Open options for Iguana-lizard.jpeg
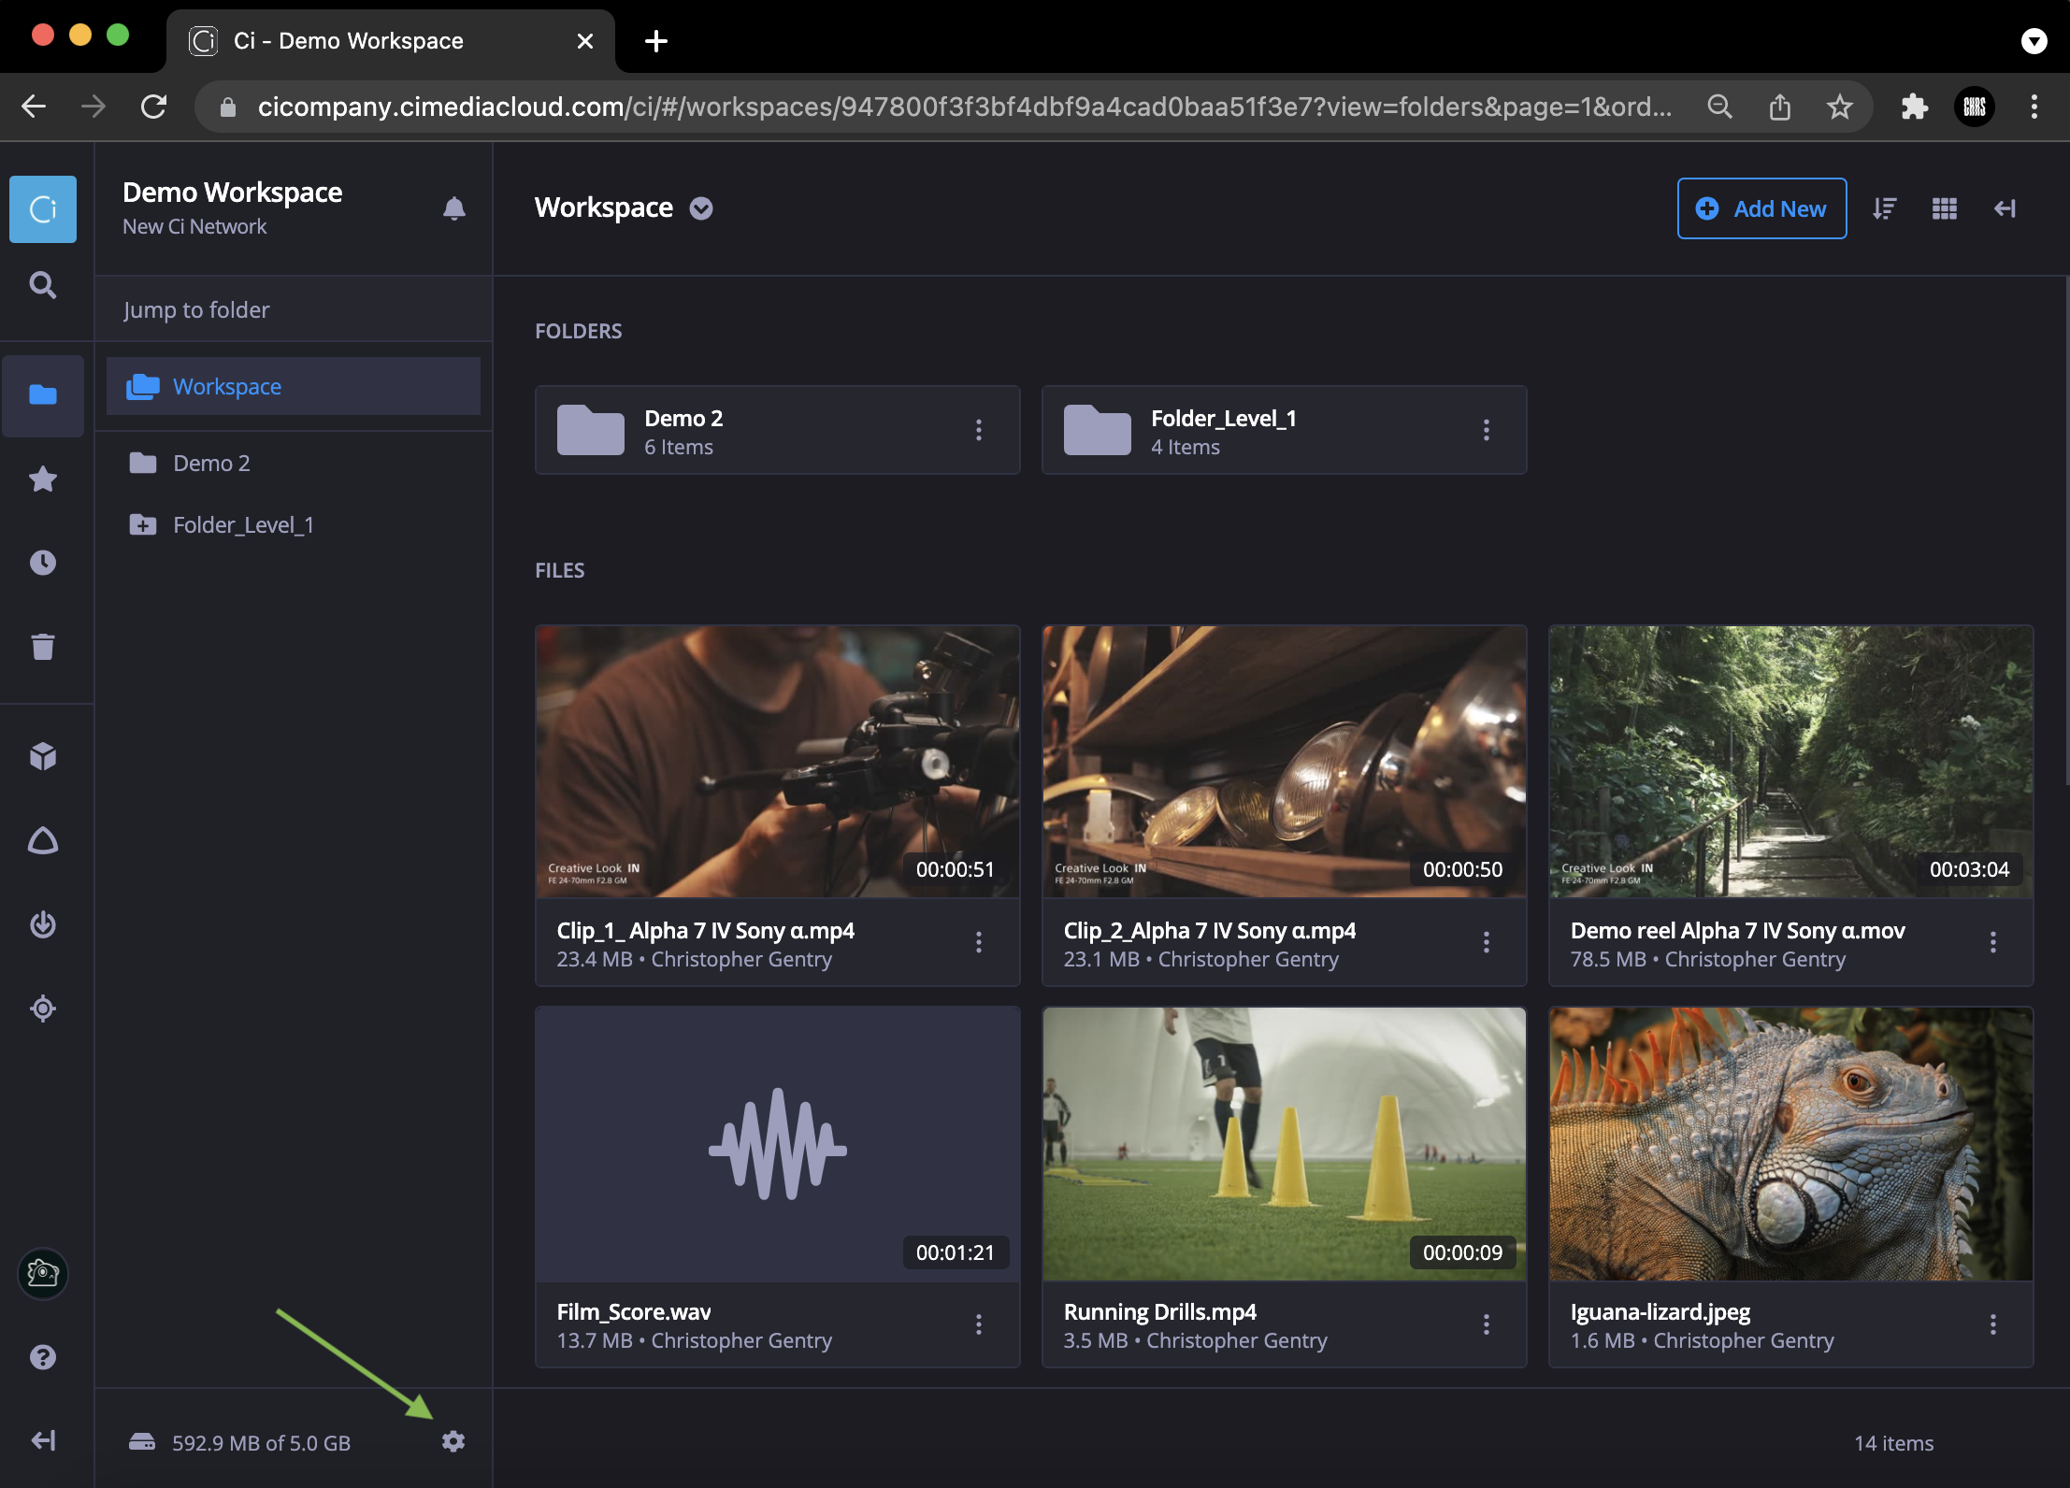The image size is (2070, 1488). tap(1993, 1324)
